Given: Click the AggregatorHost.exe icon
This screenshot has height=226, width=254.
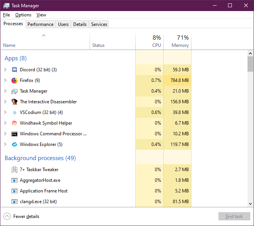Looking at the screenshot, I should (14, 180).
